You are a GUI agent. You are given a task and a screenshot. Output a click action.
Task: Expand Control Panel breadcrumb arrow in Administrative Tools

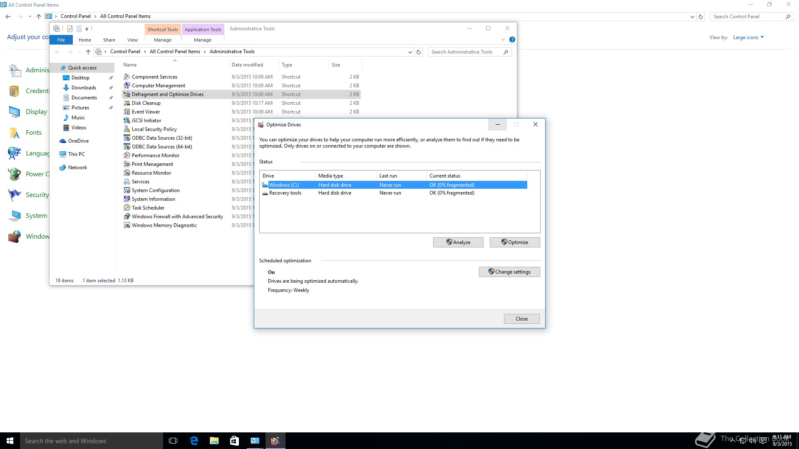pos(145,52)
